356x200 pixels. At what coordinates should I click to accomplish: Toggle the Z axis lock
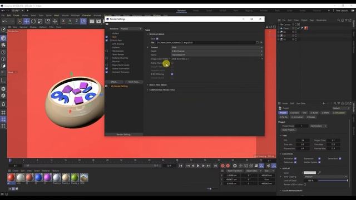click(x=77, y=21)
